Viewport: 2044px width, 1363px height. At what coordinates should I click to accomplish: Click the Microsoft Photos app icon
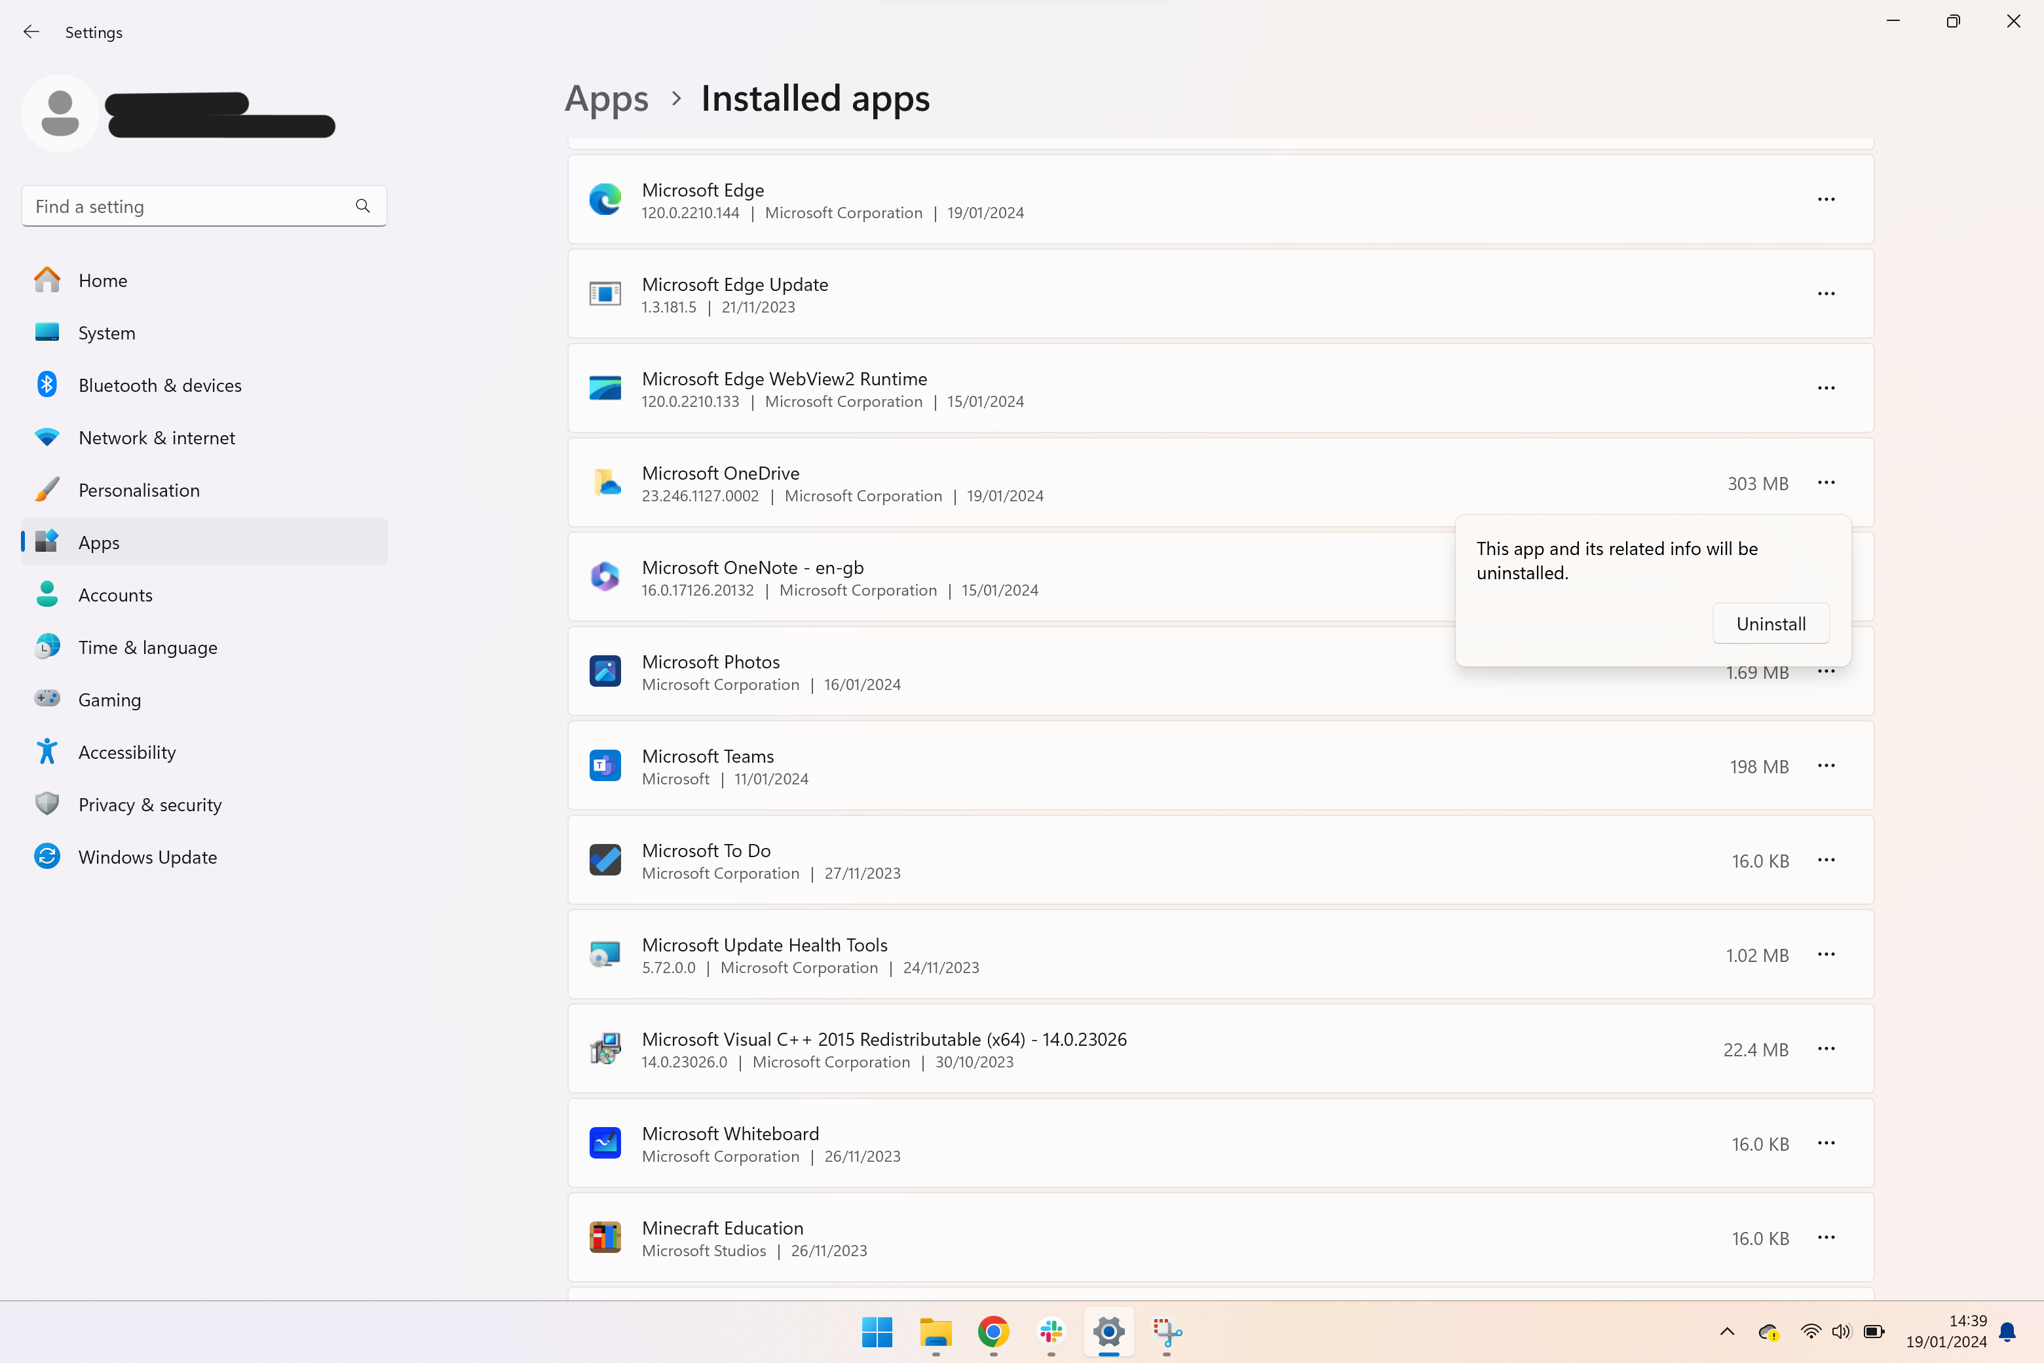(x=605, y=671)
